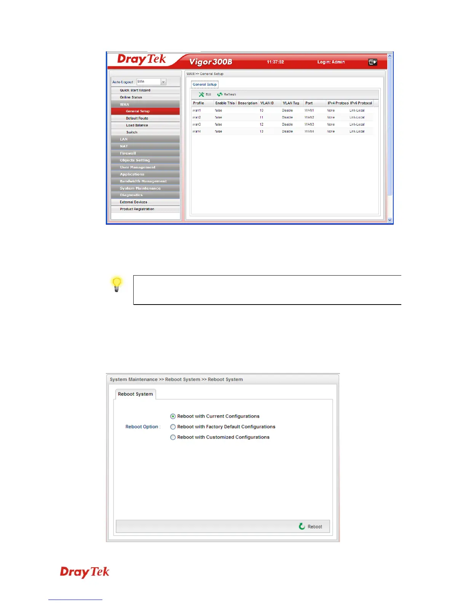Expand Bandwidth Management menu section

tap(145, 181)
